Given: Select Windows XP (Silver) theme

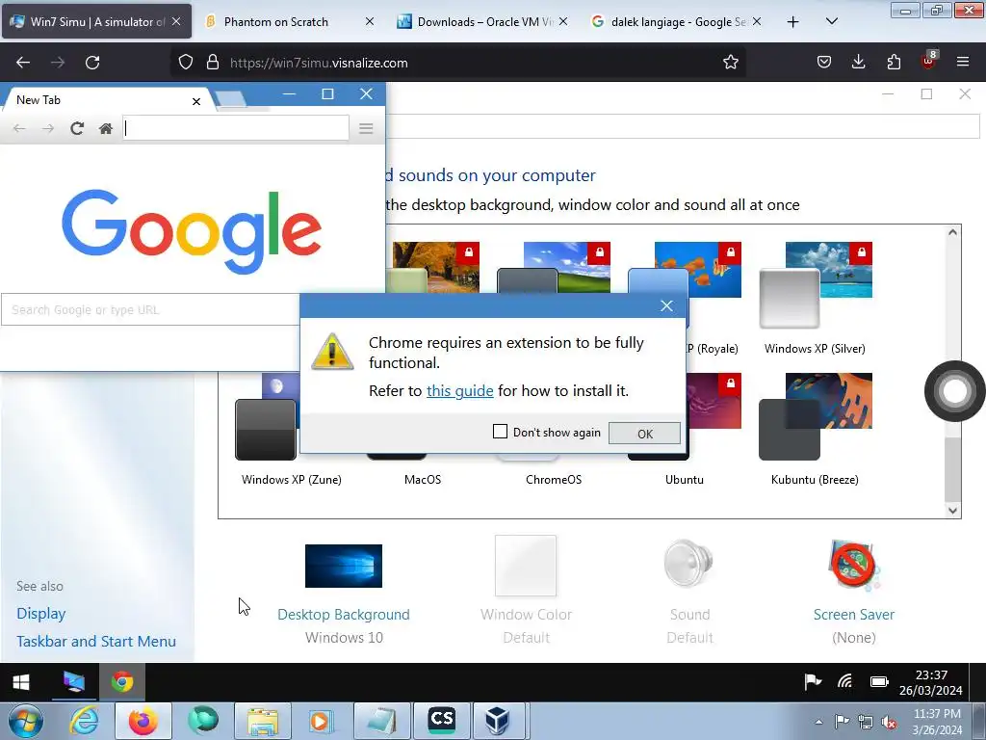Looking at the screenshot, I should tap(815, 299).
